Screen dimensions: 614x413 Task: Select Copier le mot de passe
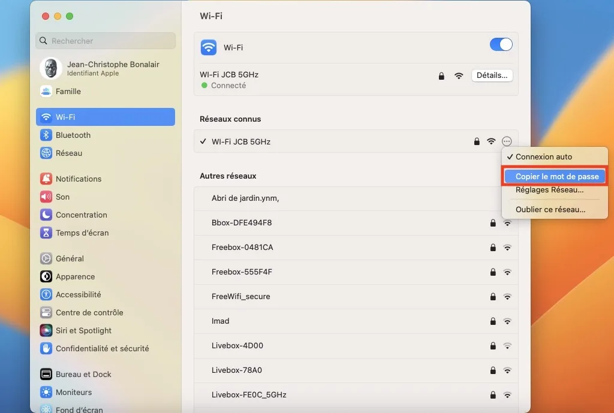click(x=554, y=176)
